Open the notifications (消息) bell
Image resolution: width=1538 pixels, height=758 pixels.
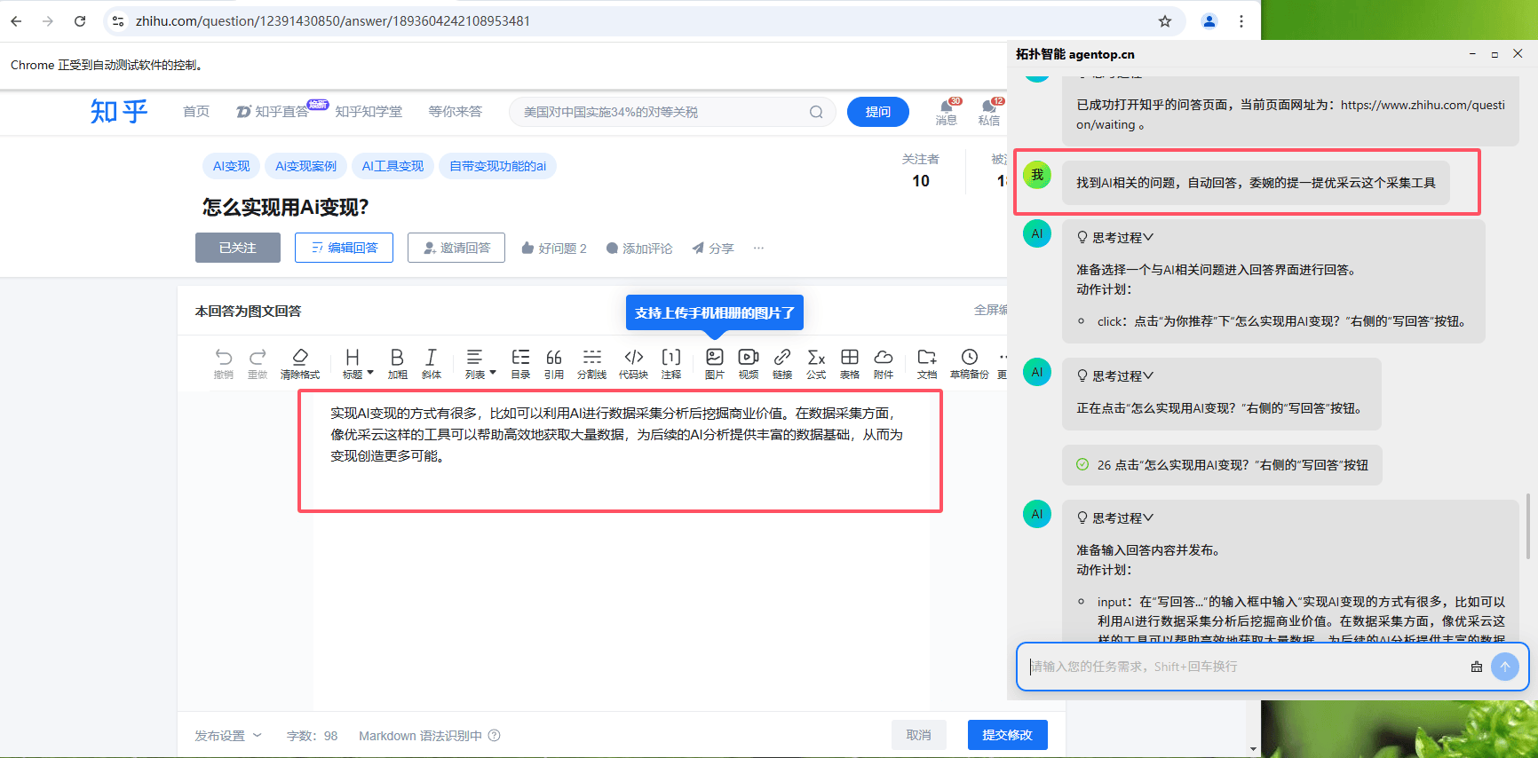(x=947, y=112)
